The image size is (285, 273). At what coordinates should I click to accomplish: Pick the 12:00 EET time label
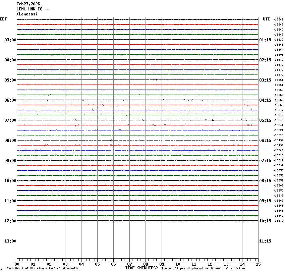[10, 221]
